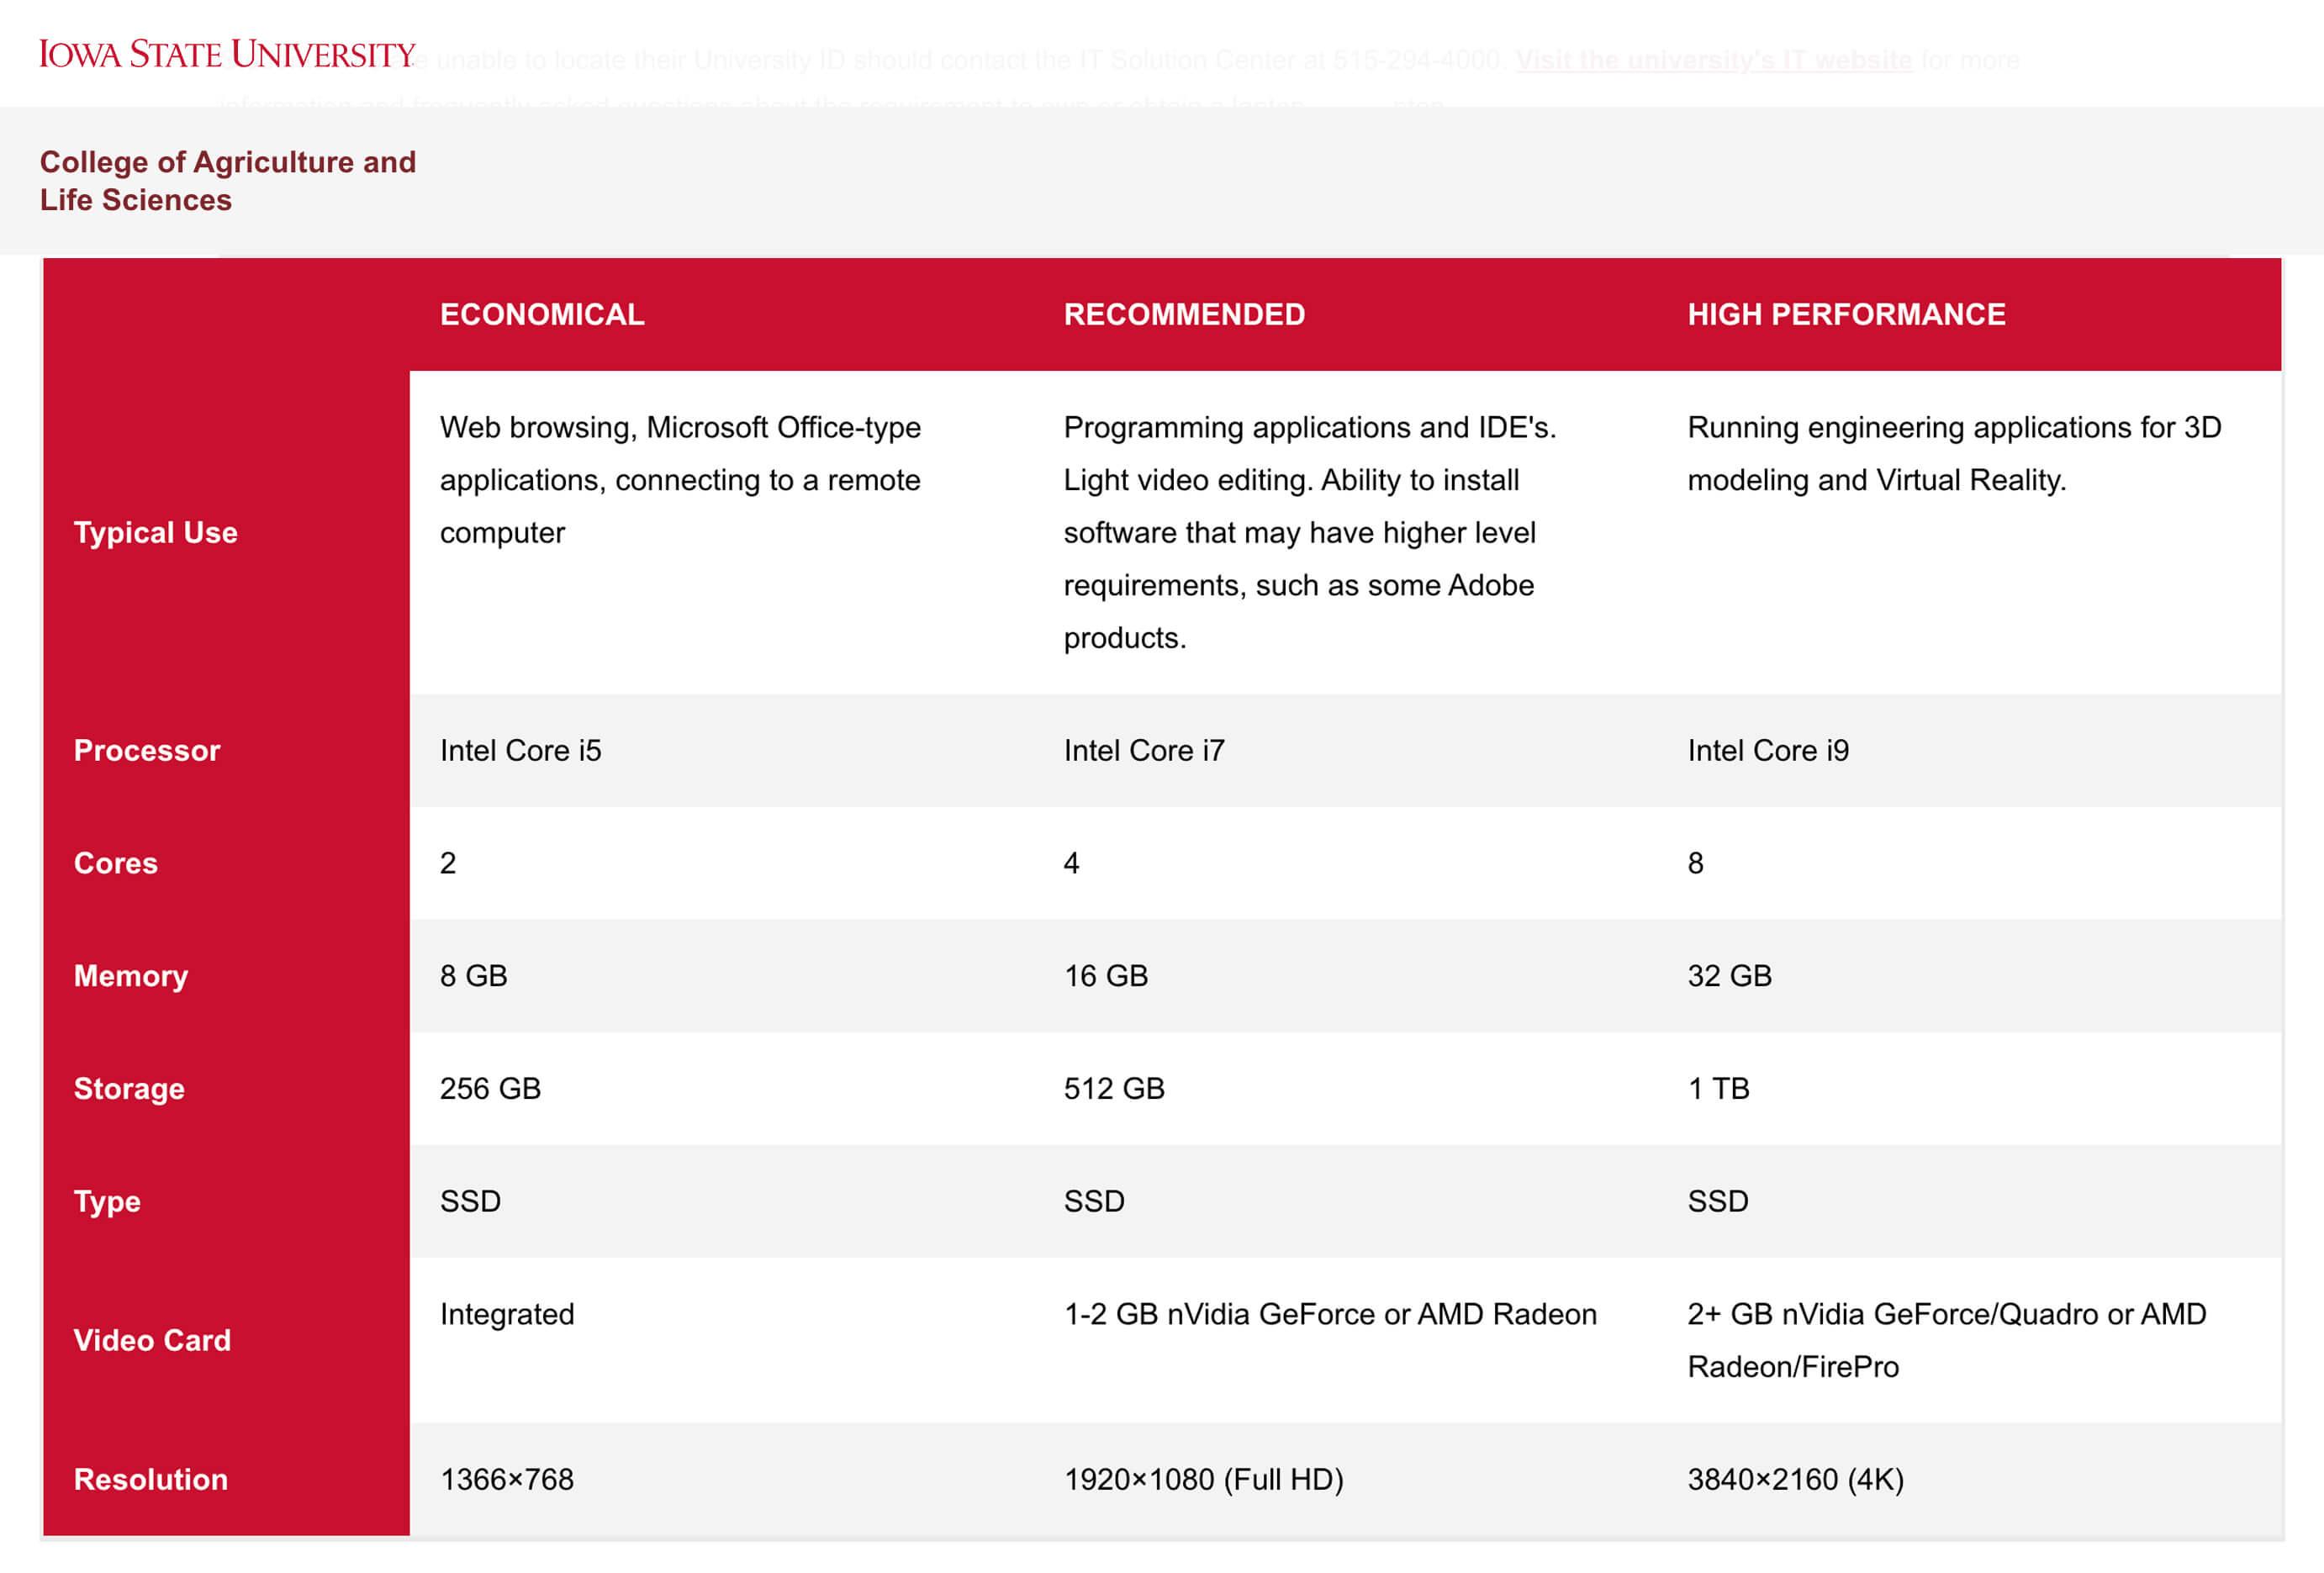This screenshot has height=1573, width=2324.
Task: Click the Iowa State University logo
Action: [227, 54]
